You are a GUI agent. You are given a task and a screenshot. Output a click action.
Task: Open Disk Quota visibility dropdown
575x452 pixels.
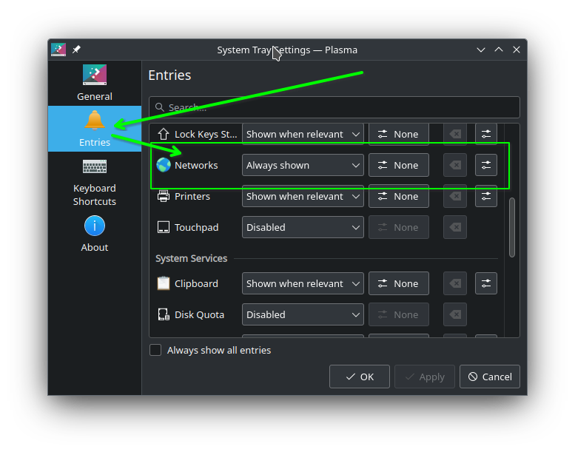tap(303, 314)
